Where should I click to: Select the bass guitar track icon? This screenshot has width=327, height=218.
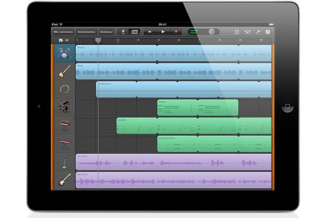pyautogui.click(x=65, y=71)
